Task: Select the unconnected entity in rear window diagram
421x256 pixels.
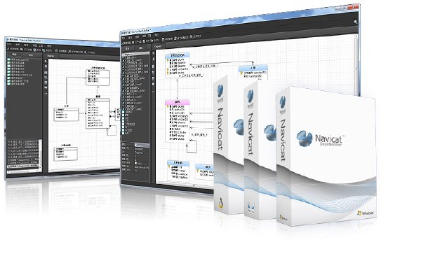Action: point(65,155)
